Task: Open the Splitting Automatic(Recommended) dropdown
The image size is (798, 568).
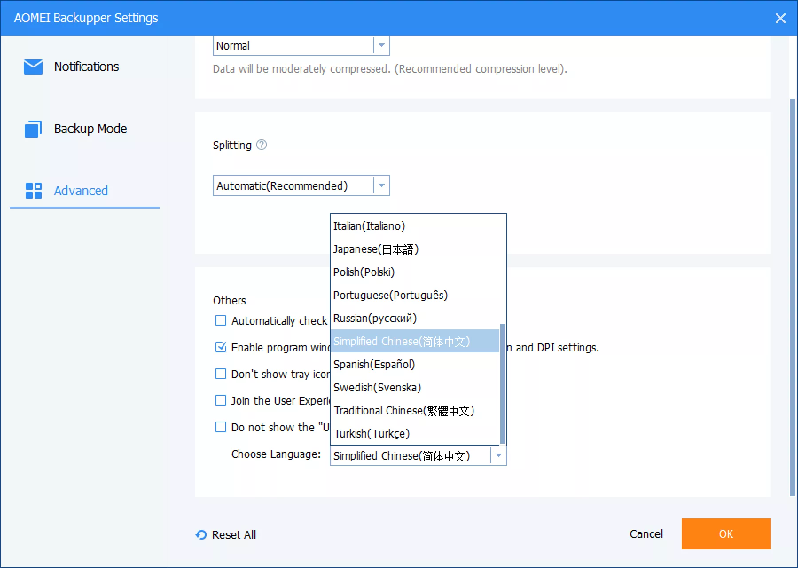Action: [301, 185]
